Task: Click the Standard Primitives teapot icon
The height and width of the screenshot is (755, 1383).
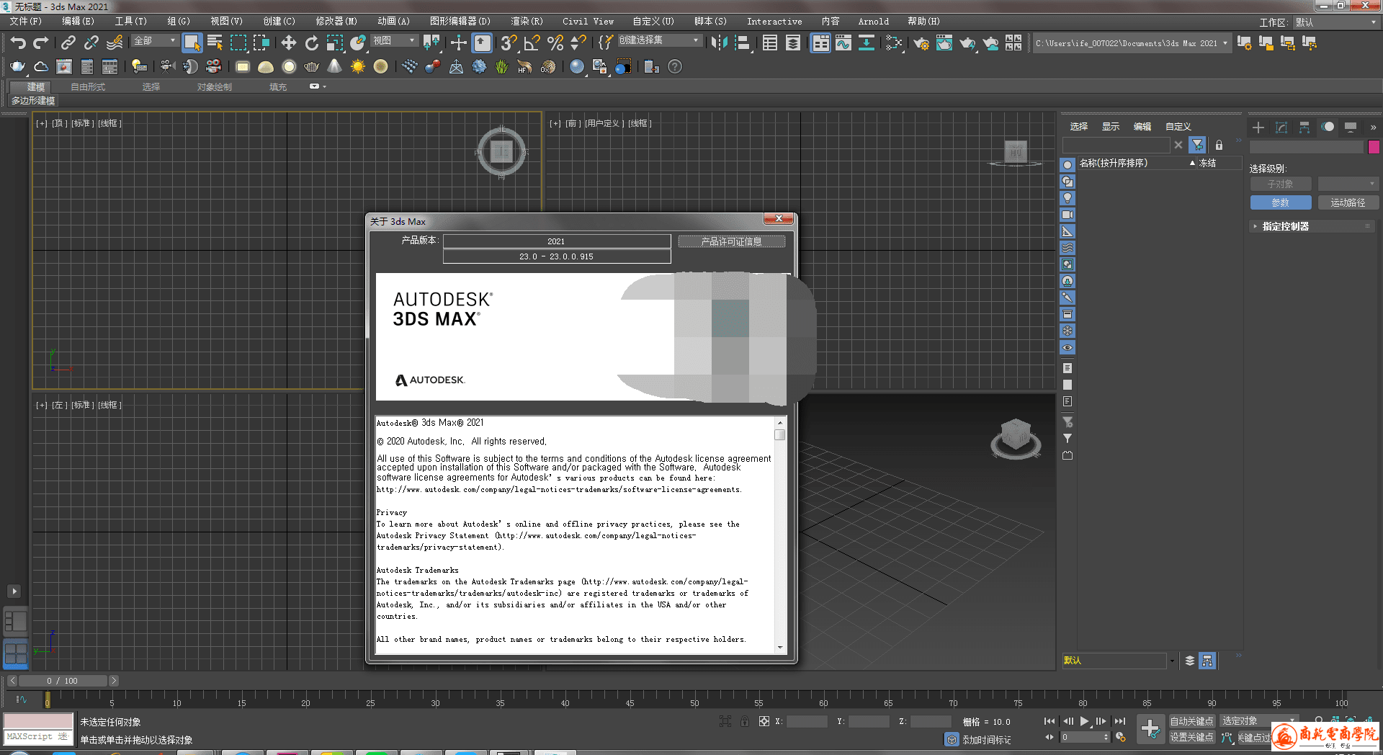Action: click(18, 67)
